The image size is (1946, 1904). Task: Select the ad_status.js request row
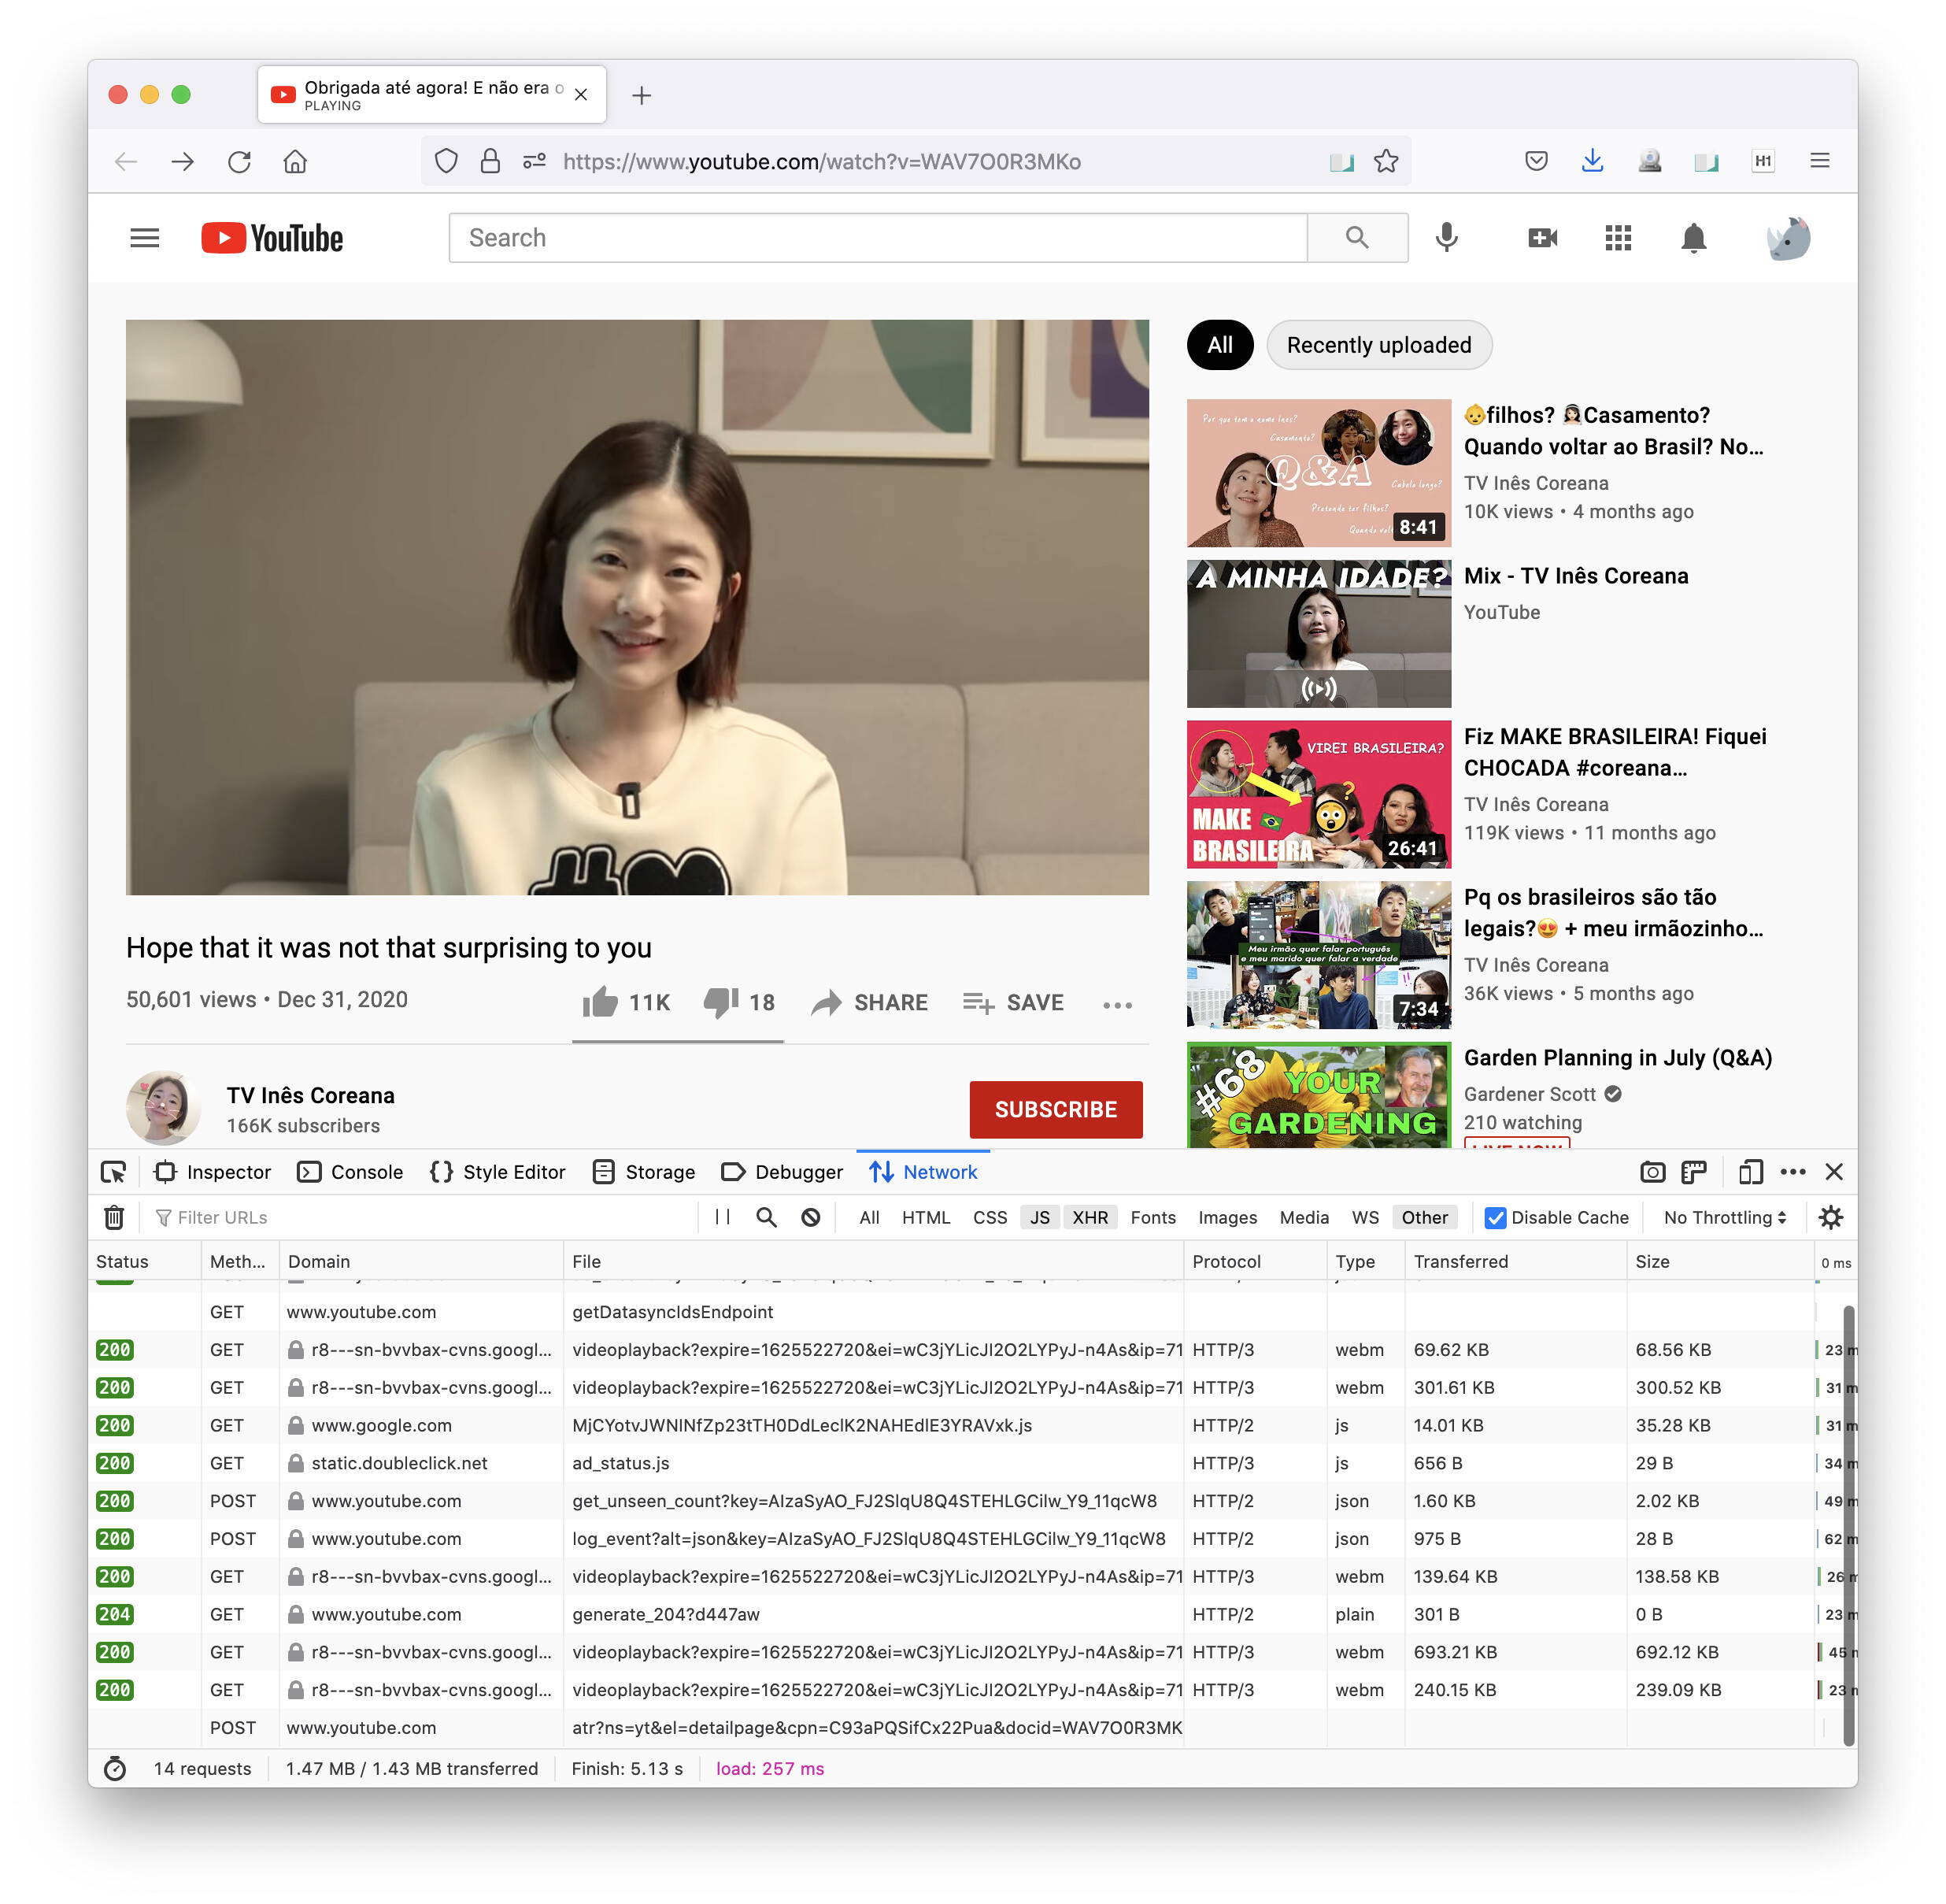(964, 1463)
